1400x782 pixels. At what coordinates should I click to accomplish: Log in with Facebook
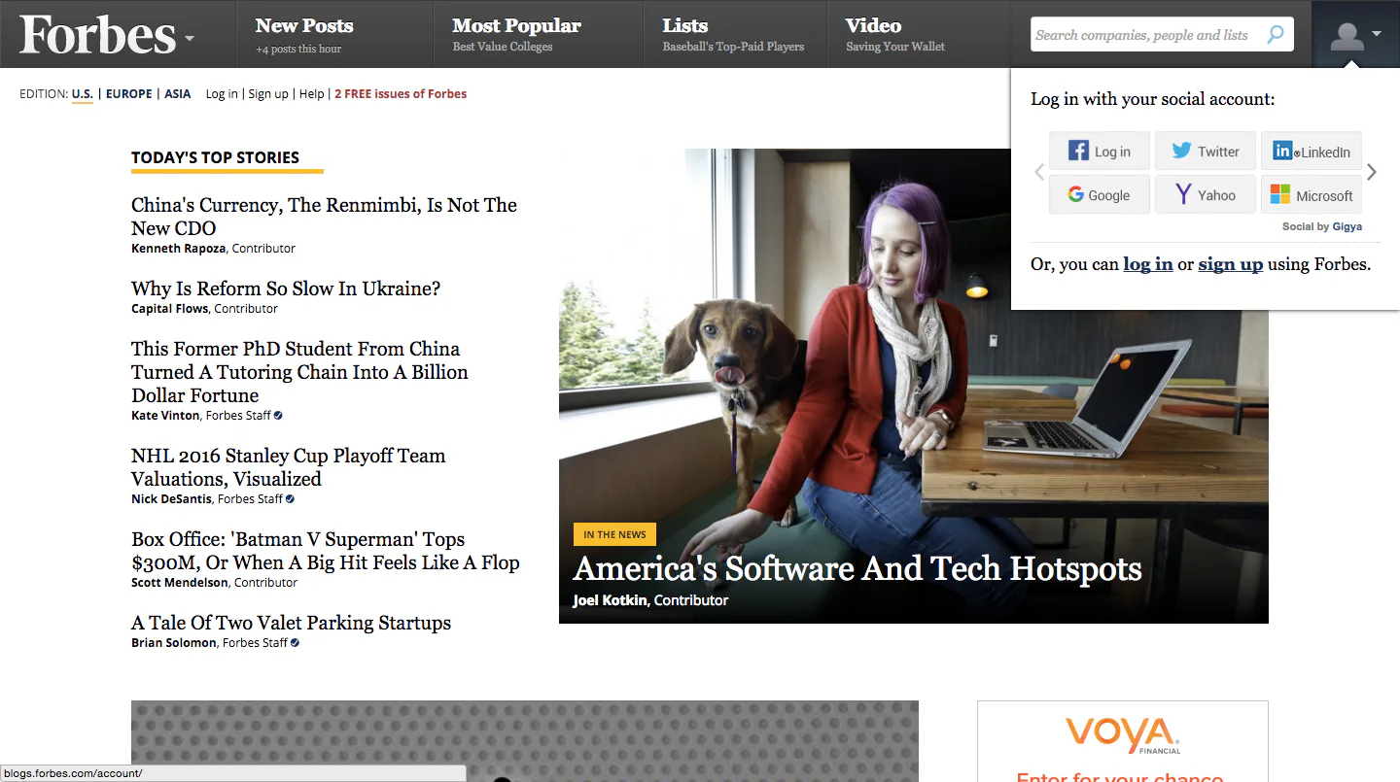(x=1100, y=152)
